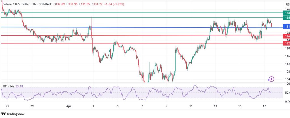Click date 27 on the time axis
This screenshot has width=290, height=118.
point(7,106)
